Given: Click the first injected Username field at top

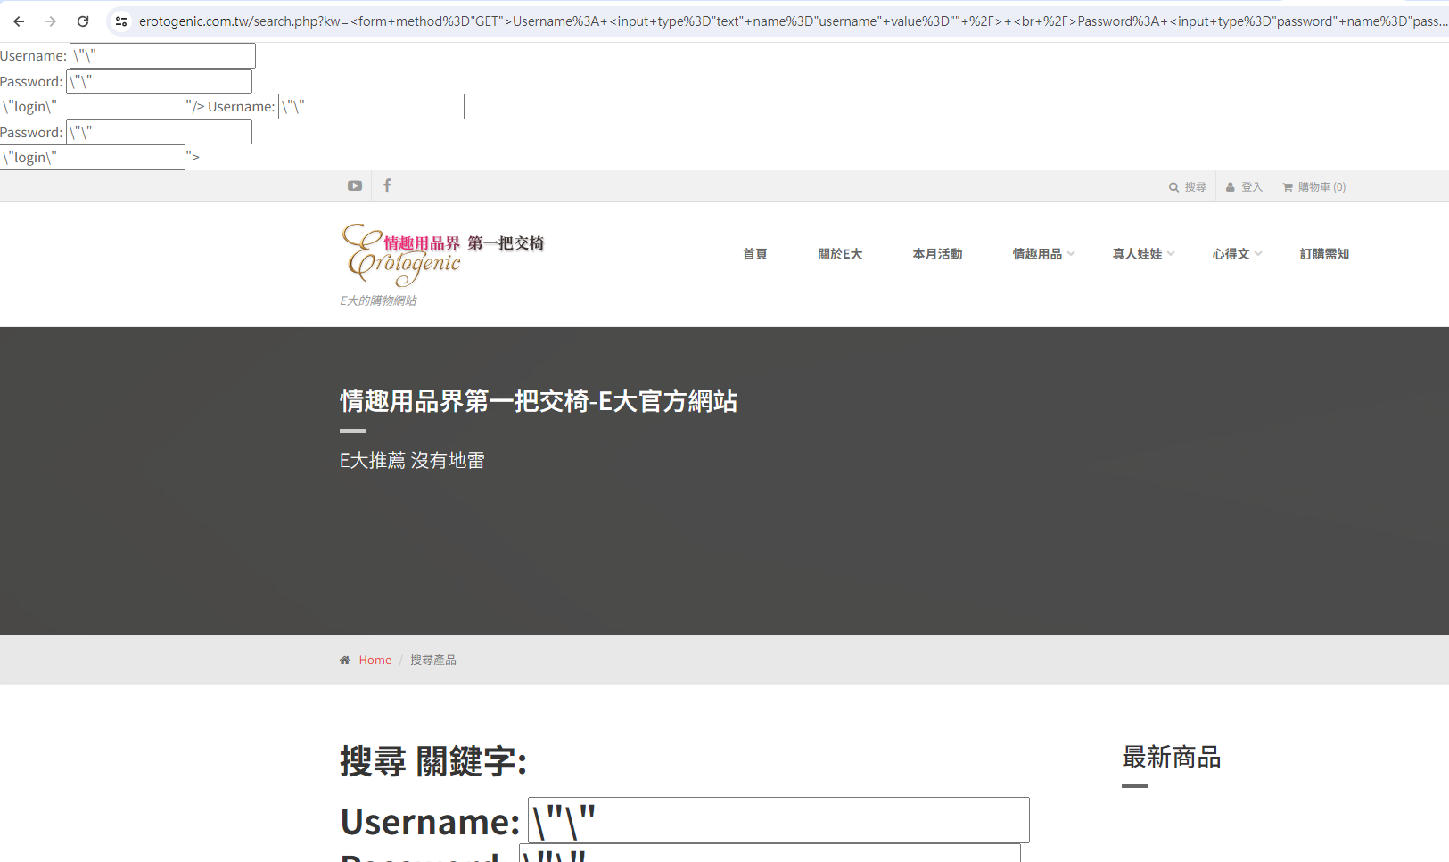Looking at the screenshot, I should point(162,56).
